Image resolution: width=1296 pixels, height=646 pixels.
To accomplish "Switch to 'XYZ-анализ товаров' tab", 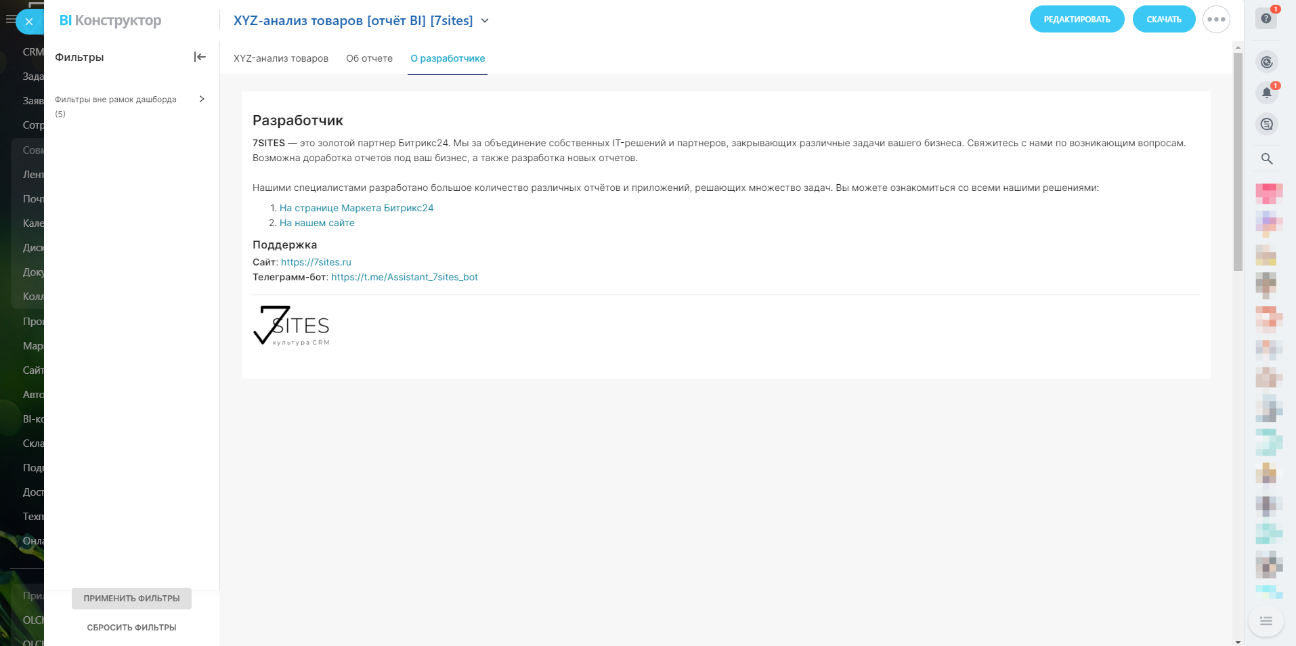I will (280, 58).
